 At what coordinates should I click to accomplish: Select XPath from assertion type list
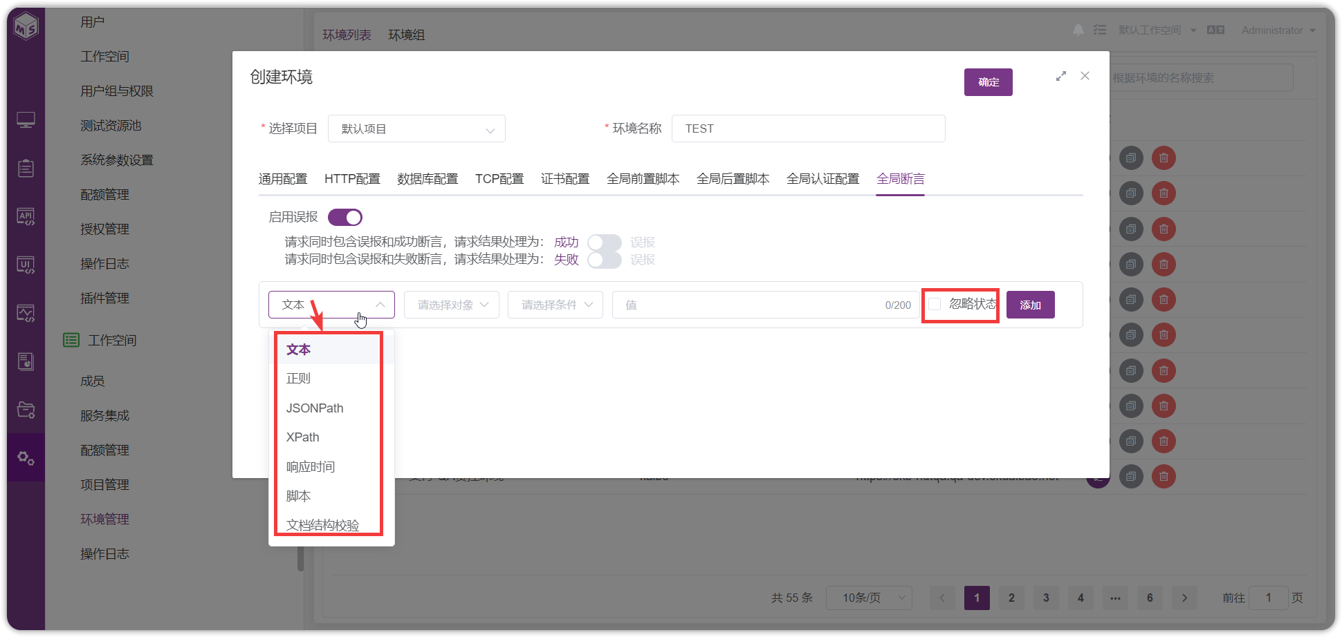[x=331, y=437]
